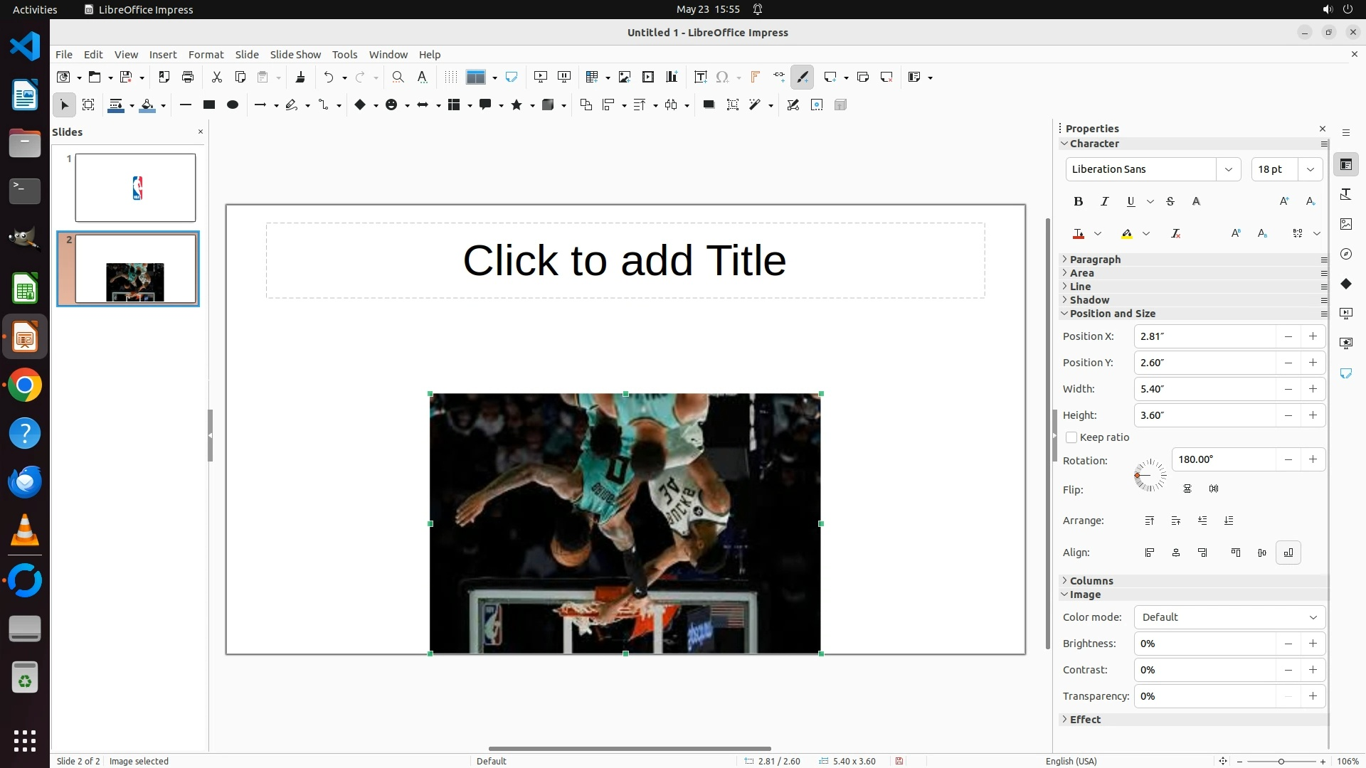Open the Slide Show menu
1366x768 pixels.
point(295,55)
